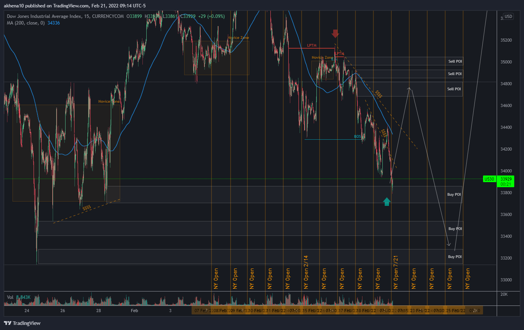Click the long red LPTM label
This screenshot has height=330, width=524.
pyautogui.click(x=312, y=46)
